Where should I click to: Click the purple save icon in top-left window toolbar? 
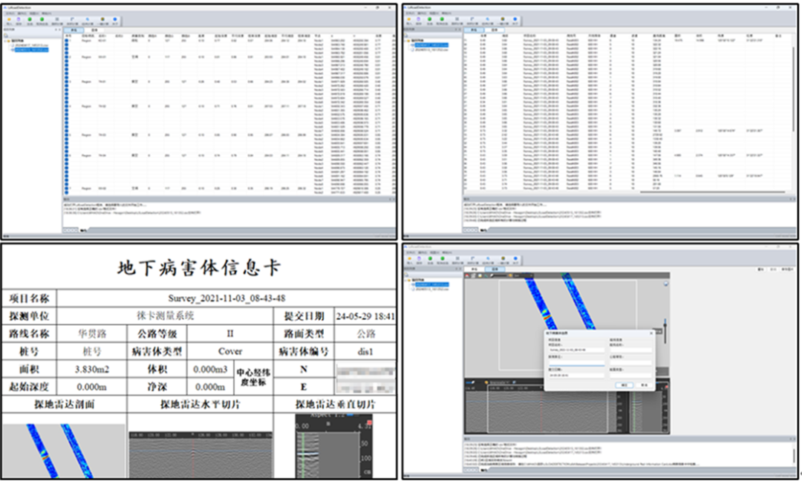(20, 19)
